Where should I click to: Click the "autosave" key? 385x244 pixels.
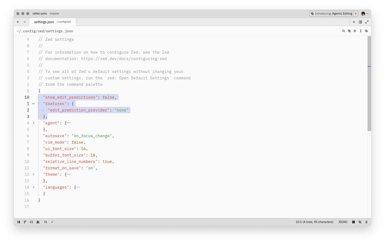tap(55, 136)
